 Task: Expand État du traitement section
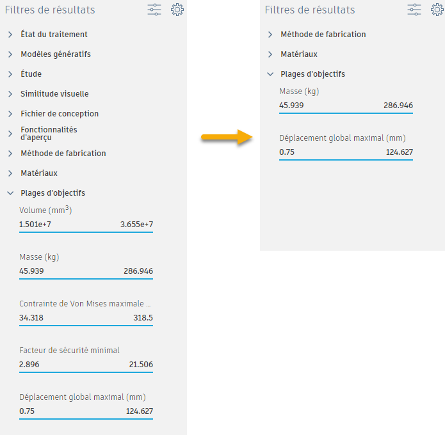[54, 35]
